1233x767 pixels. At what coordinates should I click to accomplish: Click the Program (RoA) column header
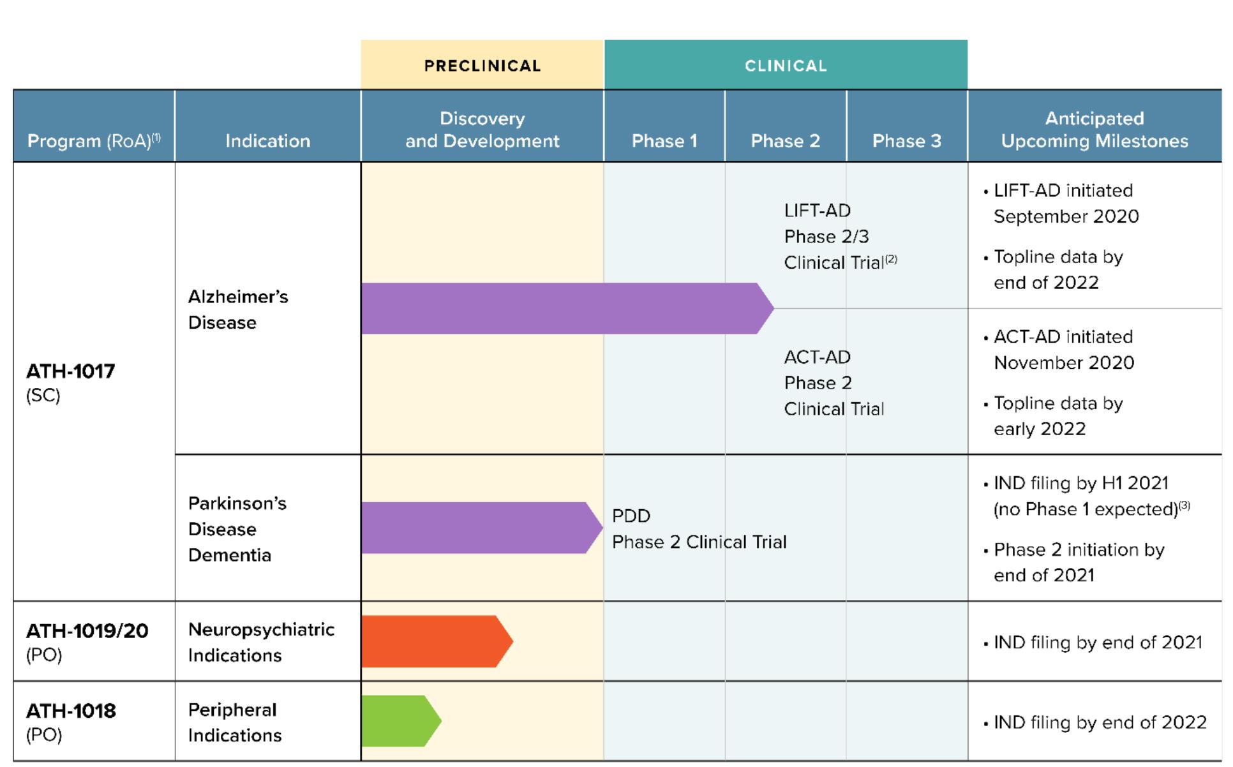tap(94, 140)
